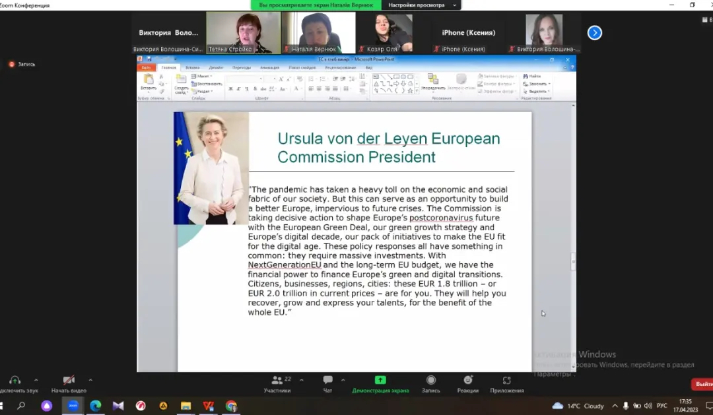Expand audio options arrow beside headphones
The image size is (713, 415).
coord(36,380)
